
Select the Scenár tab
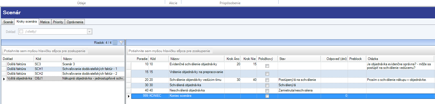[8, 22]
